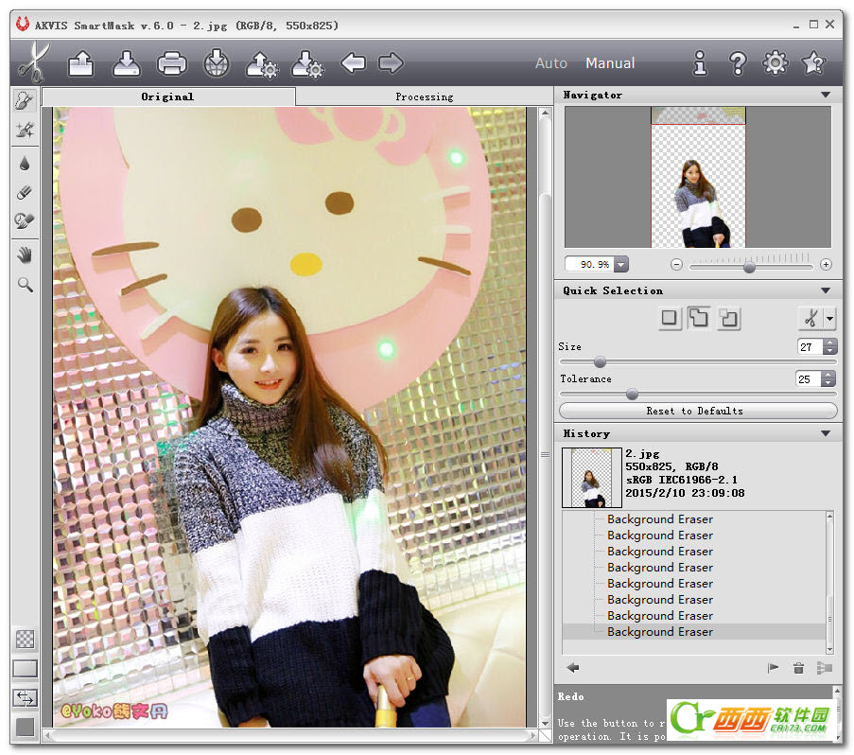The width and height of the screenshot is (854, 755).
Task: Open the zoom percentage dropdown
Action: tap(621, 264)
